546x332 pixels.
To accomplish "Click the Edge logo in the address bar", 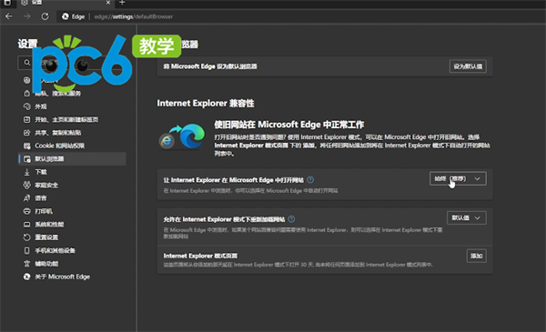I will (x=66, y=16).
